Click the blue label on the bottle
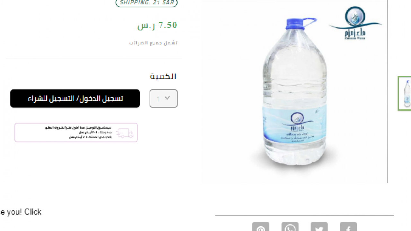 pyautogui.click(x=294, y=126)
